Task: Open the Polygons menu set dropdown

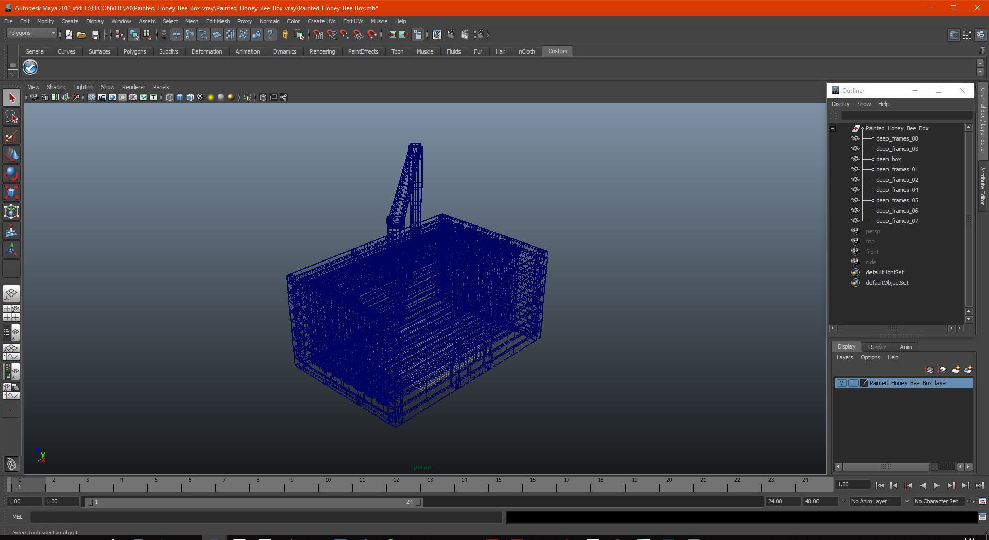Action: pos(31,33)
